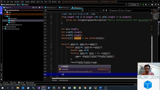Open the TODO tool window

(x=13, y=82)
